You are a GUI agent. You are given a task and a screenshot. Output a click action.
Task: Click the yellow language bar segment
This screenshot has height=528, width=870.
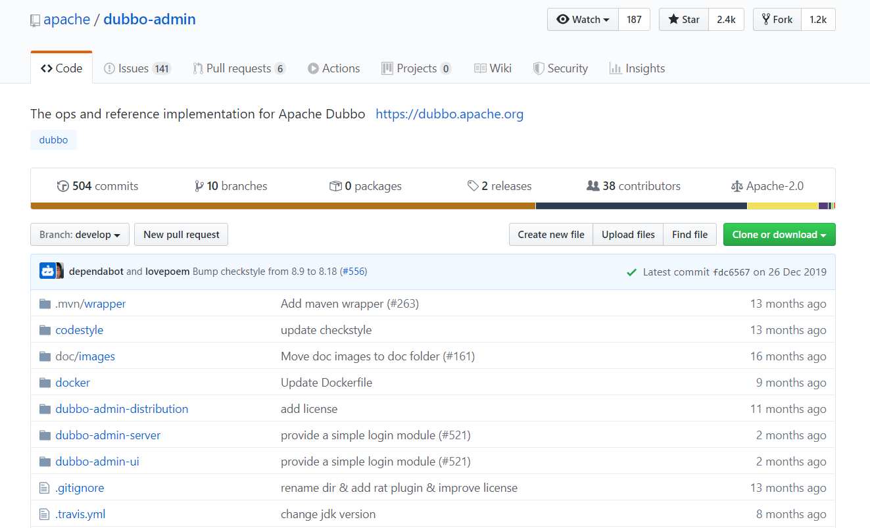click(783, 206)
